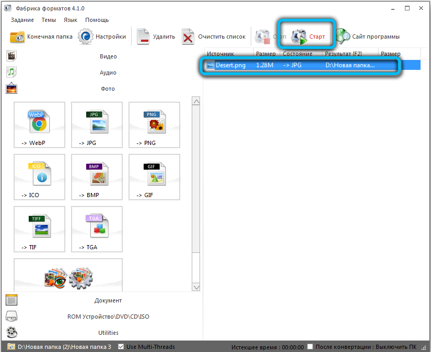Enable the shutdown PC after conversion checkbox
This screenshot has height=352, width=431.
click(x=310, y=347)
